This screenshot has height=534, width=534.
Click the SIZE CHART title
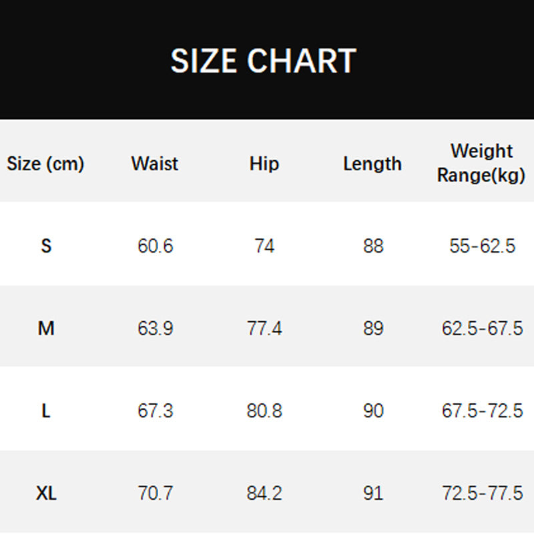click(x=263, y=61)
